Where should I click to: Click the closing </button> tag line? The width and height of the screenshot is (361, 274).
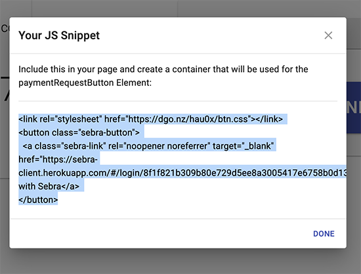pyautogui.click(x=38, y=200)
